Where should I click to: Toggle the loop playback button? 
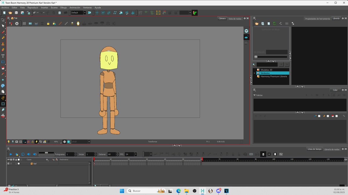(23, 154)
